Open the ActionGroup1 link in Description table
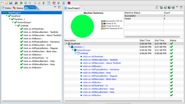 pos(84,50)
